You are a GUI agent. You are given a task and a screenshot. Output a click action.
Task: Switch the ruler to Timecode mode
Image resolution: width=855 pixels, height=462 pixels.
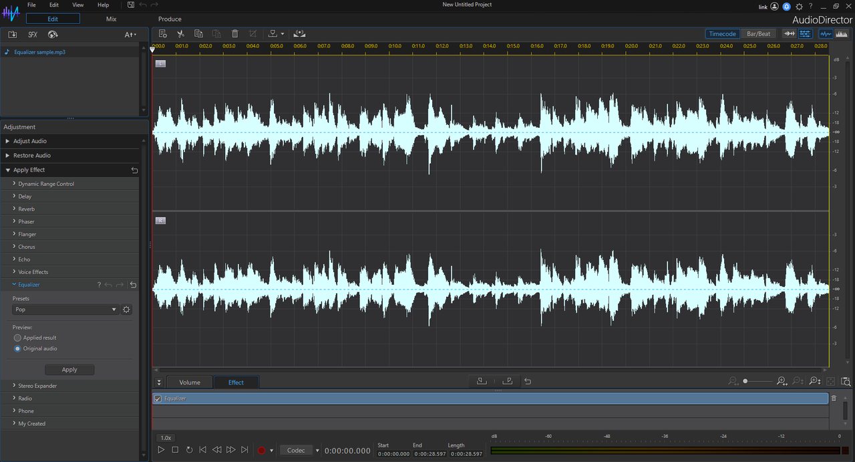(722, 33)
